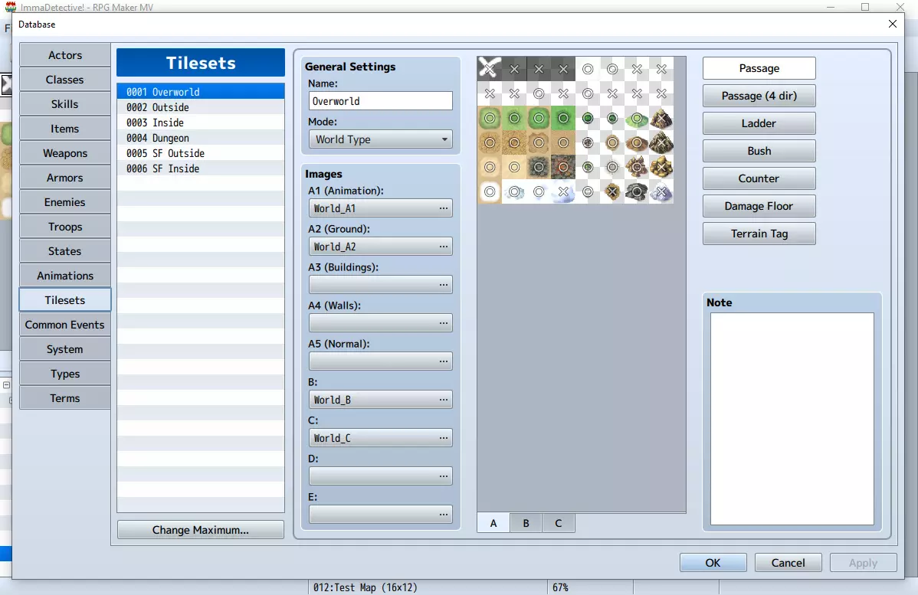Viewport: 918px width, 595px height.
Task: Select tileset 0002 Outside
Action: point(201,107)
